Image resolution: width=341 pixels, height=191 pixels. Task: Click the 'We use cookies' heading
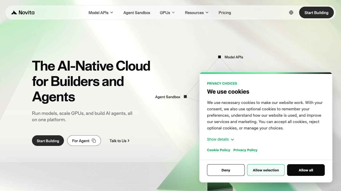tap(228, 92)
